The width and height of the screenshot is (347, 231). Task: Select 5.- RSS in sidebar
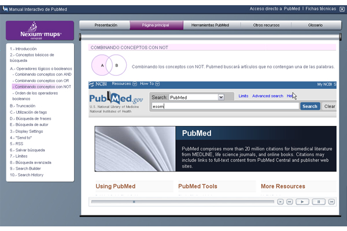(16, 144)
